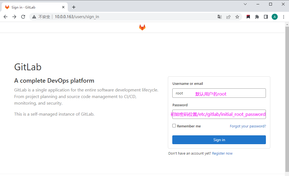Click the Register now link
The image size is (289, 176).
222,153
